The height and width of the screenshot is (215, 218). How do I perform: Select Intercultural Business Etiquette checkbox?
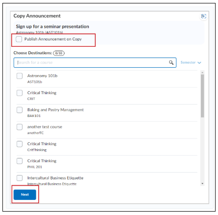20,178
